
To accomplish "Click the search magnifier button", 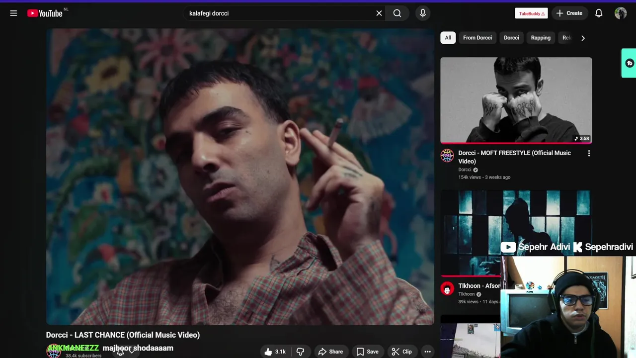I will pyautogui.click(x=397, y=13).
